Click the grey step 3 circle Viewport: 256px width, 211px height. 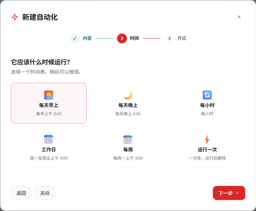(x=169, y=38)
